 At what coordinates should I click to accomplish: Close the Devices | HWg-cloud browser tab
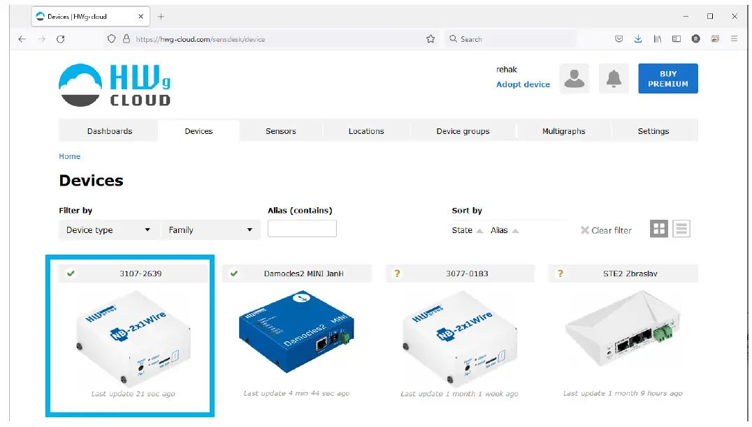click(140, 16)
